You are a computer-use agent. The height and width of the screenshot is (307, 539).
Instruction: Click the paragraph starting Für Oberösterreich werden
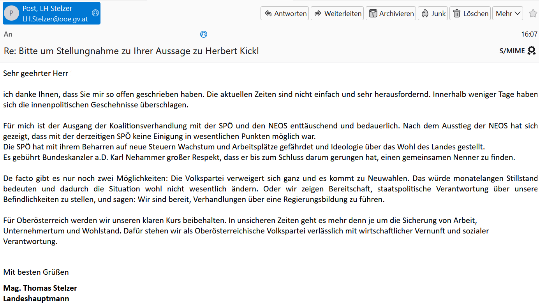[246, 231]
